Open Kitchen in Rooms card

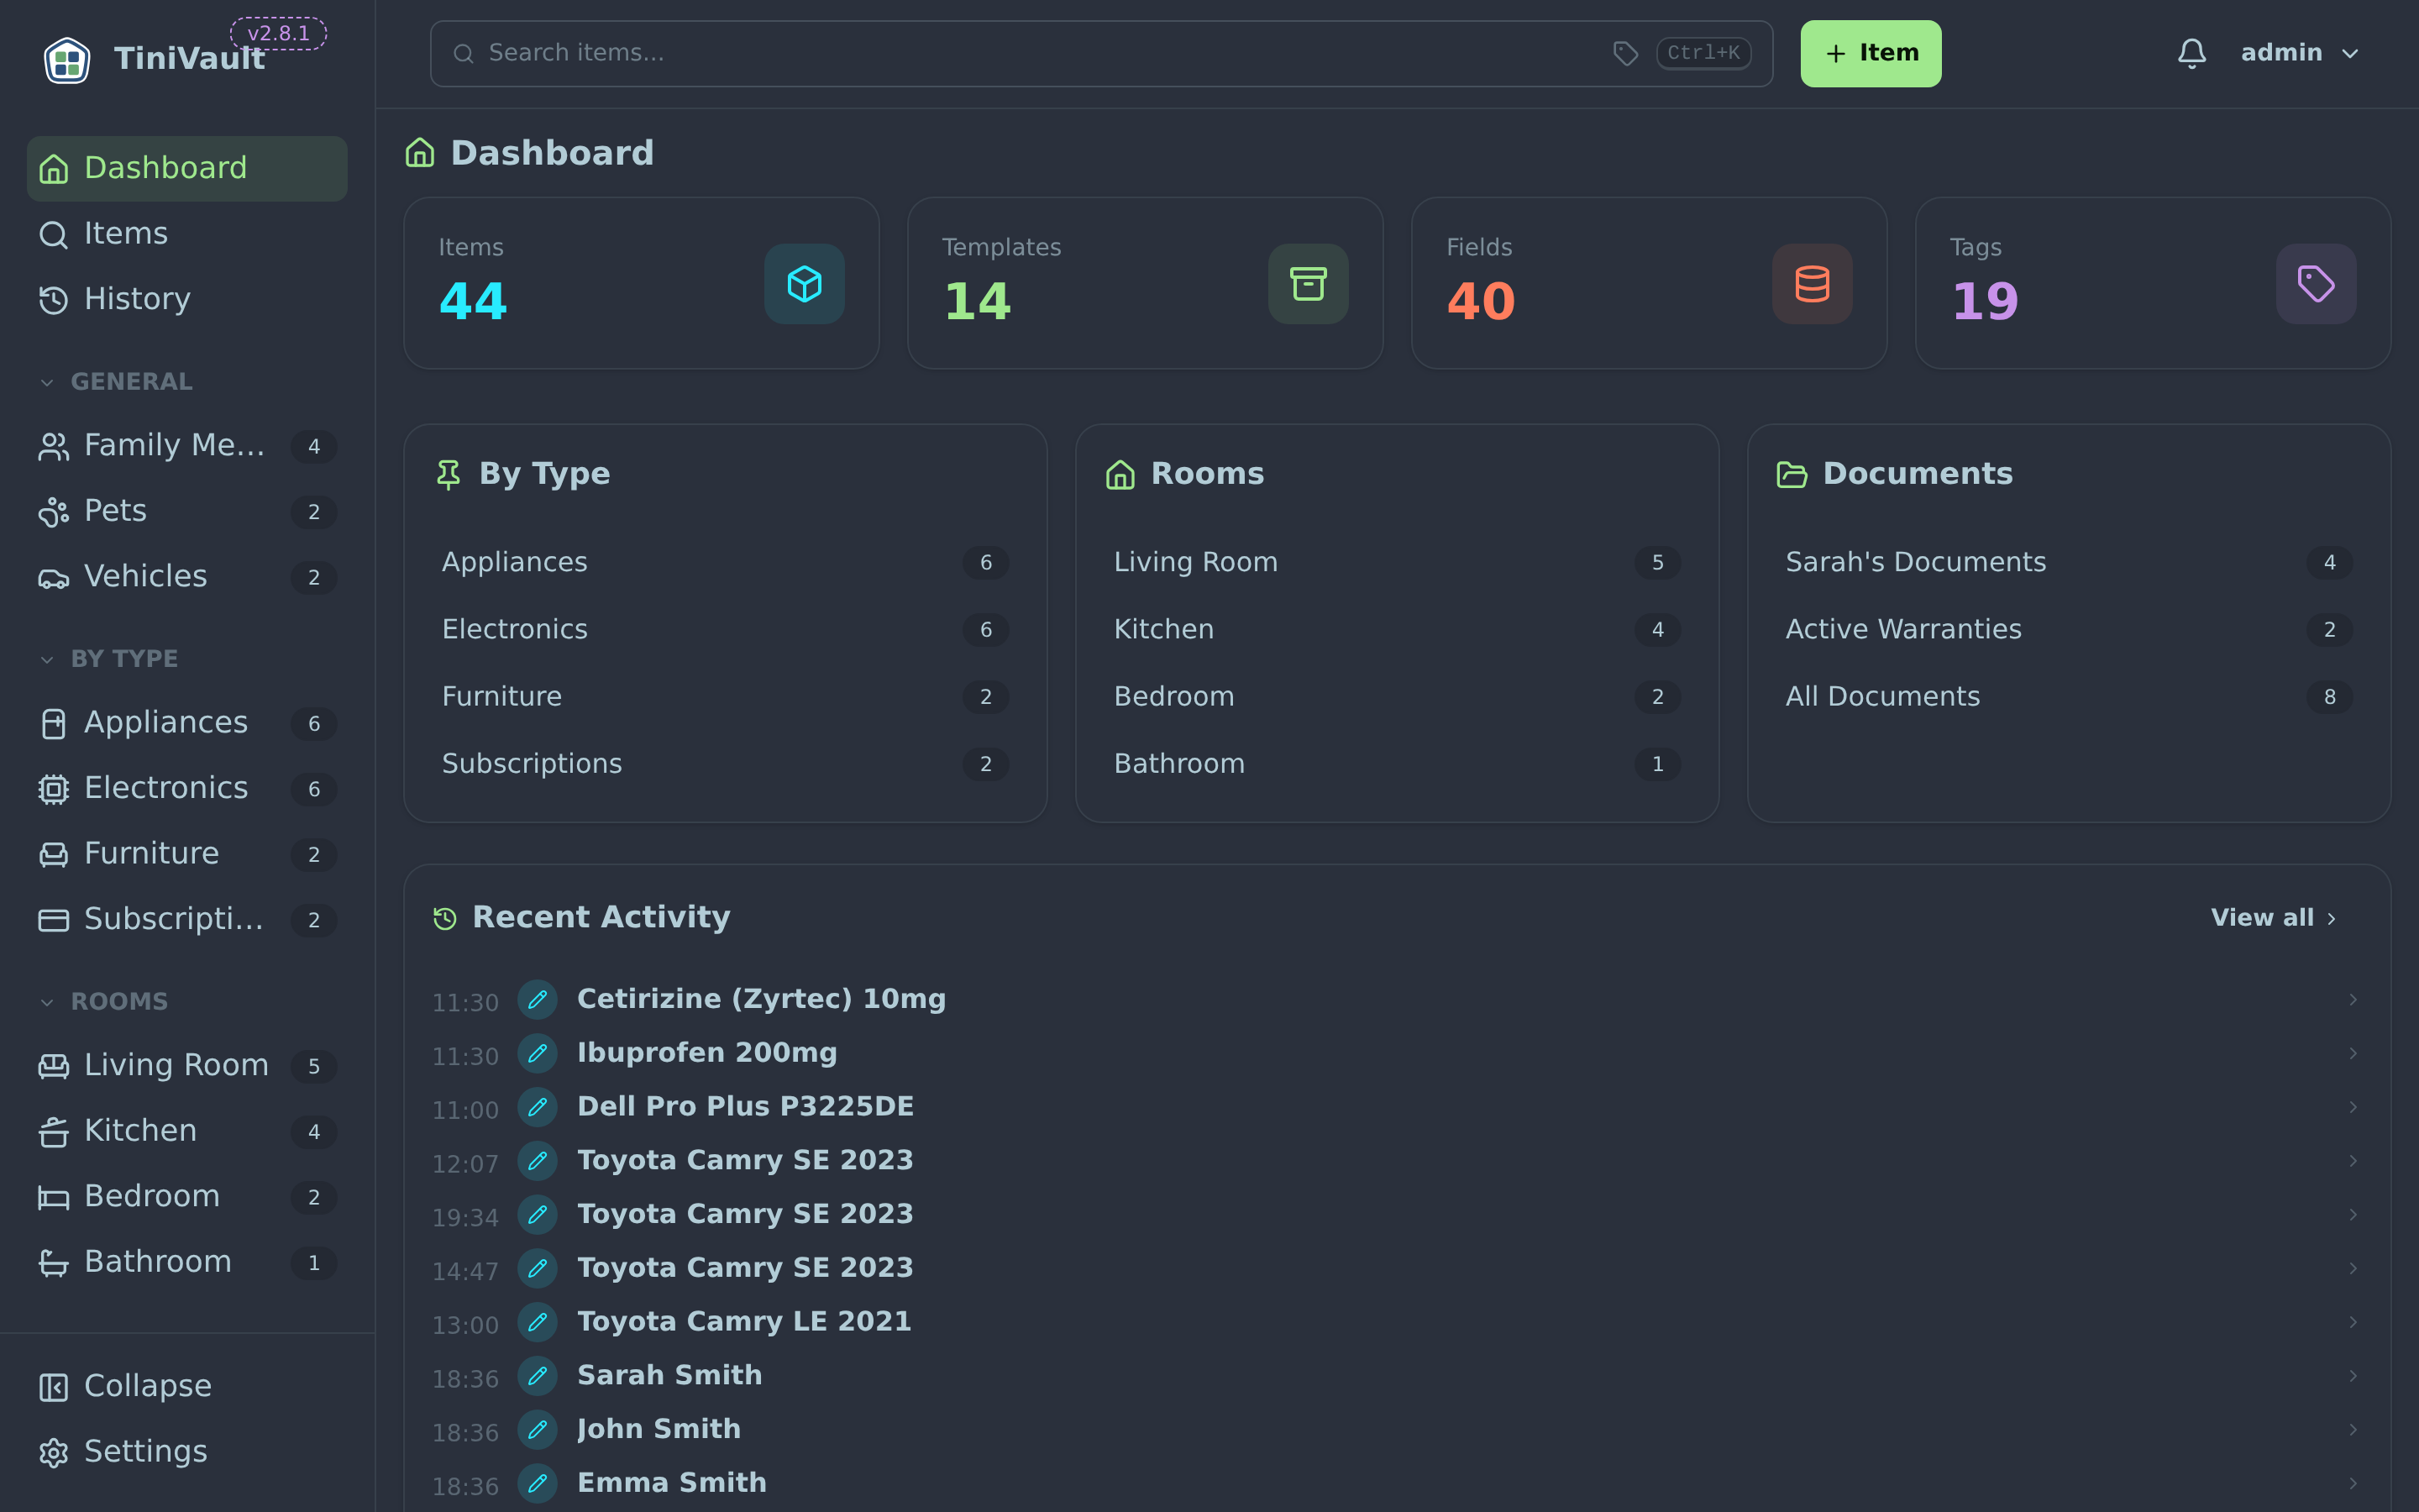[x=1397, y=630]
